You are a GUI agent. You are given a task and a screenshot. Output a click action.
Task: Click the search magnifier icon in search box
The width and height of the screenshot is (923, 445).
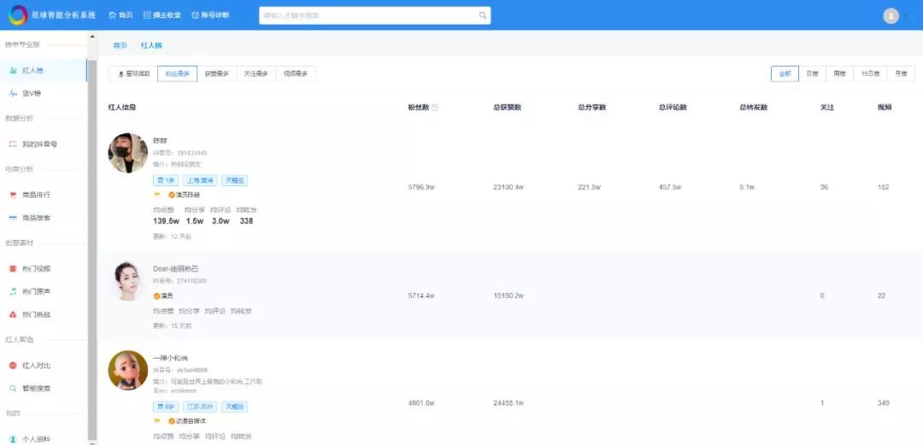pos(483,15)
